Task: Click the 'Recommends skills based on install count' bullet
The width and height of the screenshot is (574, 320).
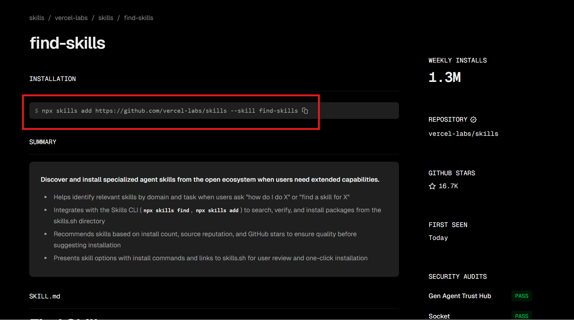Action: click(205, 240)
